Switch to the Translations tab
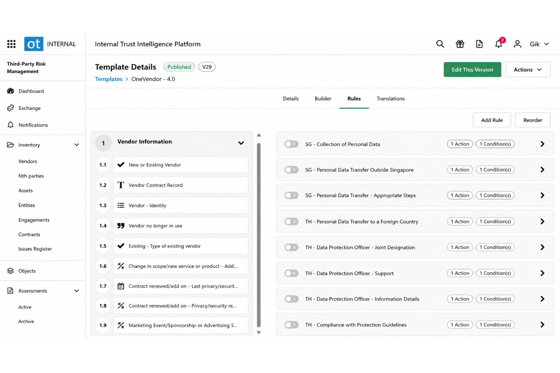This screenshot has width=560, height=373. pyautogui.click(x=390, y=99)
